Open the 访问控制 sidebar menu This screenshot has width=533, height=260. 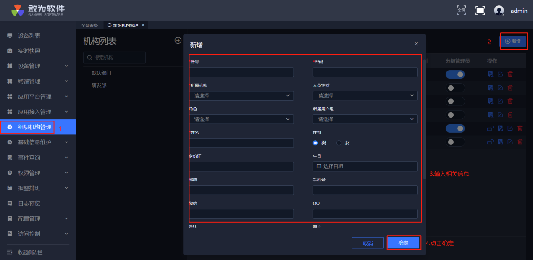[38, 234]
